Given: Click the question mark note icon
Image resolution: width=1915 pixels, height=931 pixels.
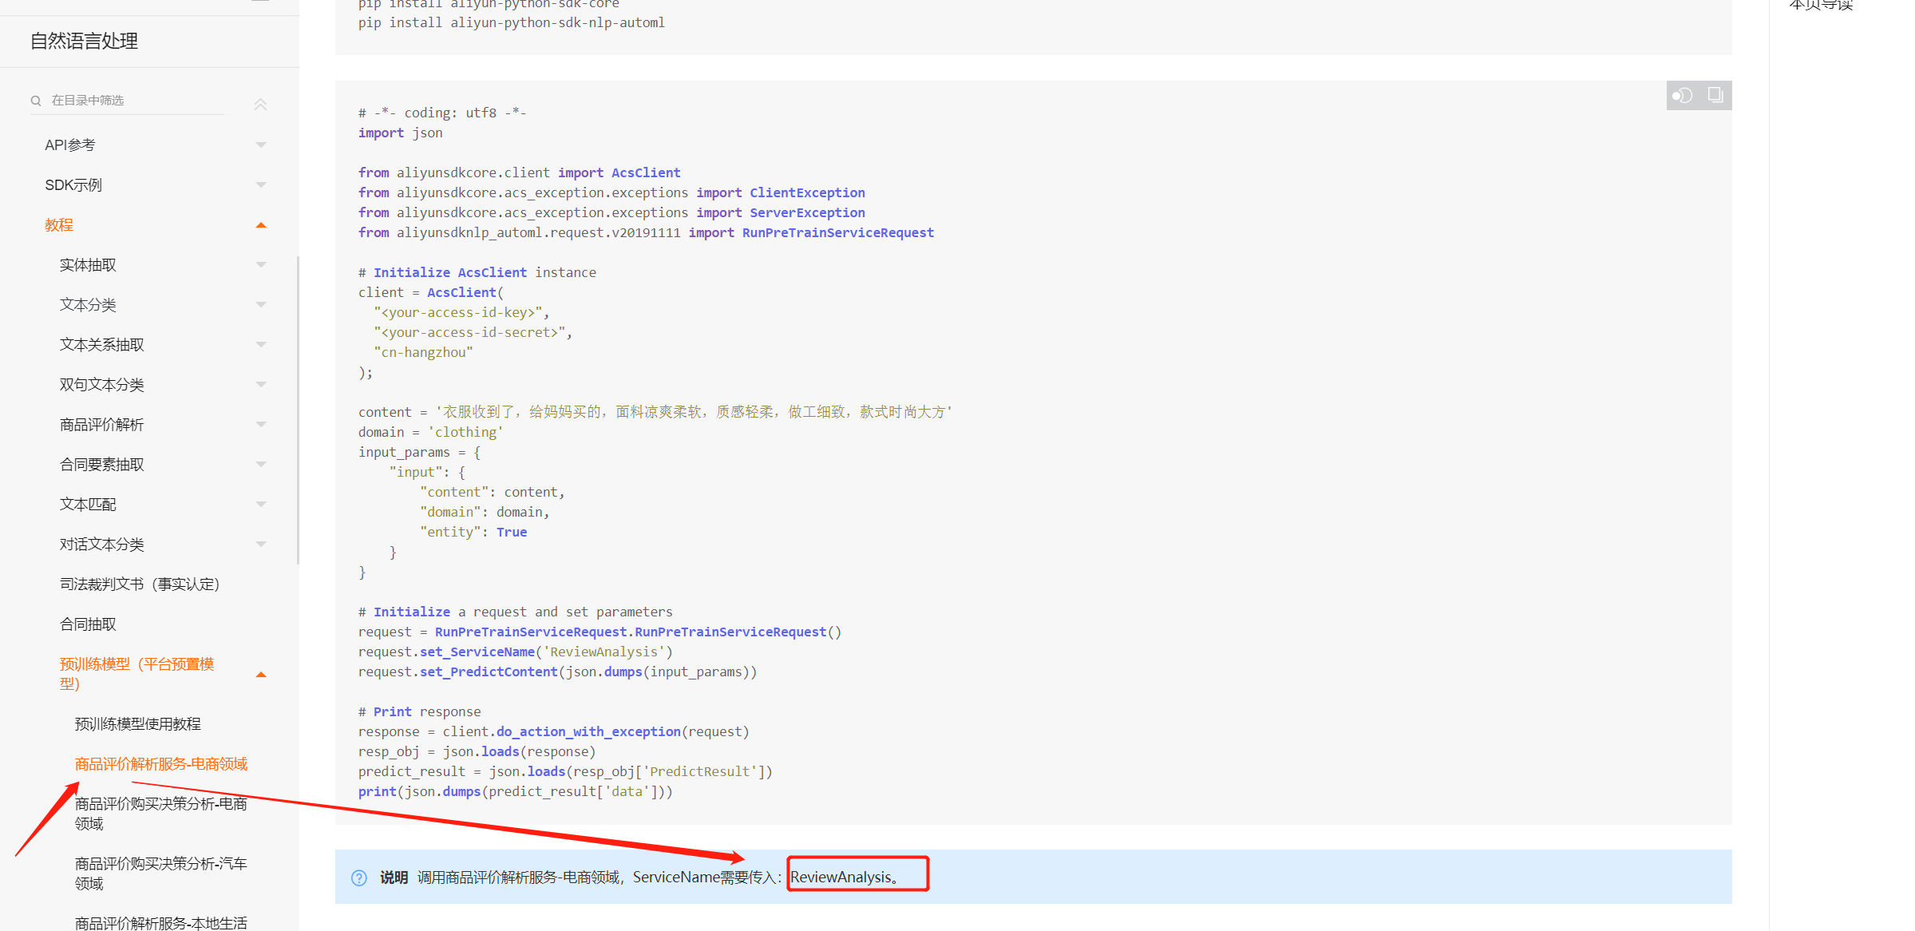Looking at the screenshot, I should 359,878.
